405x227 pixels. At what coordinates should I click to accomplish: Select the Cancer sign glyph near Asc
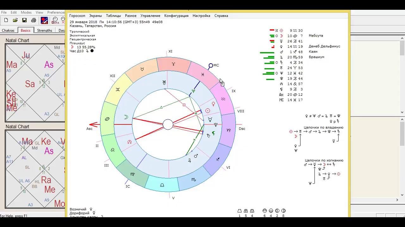pyautogui.click(x=107, y=119)
